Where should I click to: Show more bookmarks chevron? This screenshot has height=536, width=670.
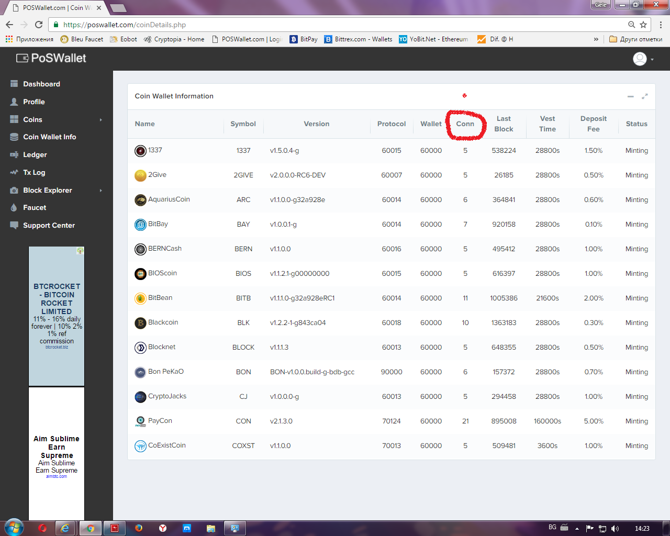[596, 39]
